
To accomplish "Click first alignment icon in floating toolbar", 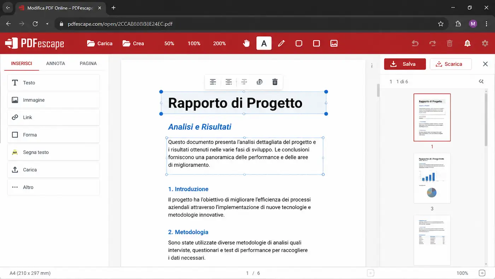I will tap(213, 82).
